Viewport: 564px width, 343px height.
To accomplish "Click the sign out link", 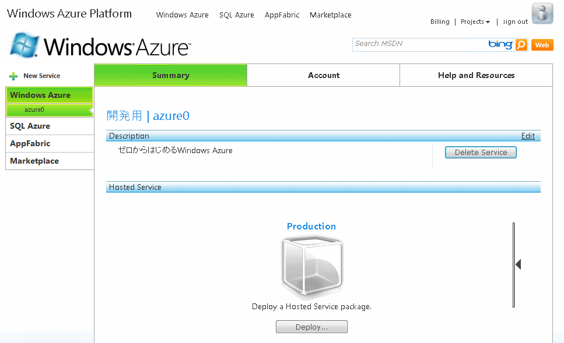I will point(515,22).
